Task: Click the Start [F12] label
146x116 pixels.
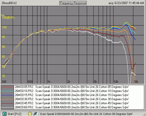Action: (14, 114)
